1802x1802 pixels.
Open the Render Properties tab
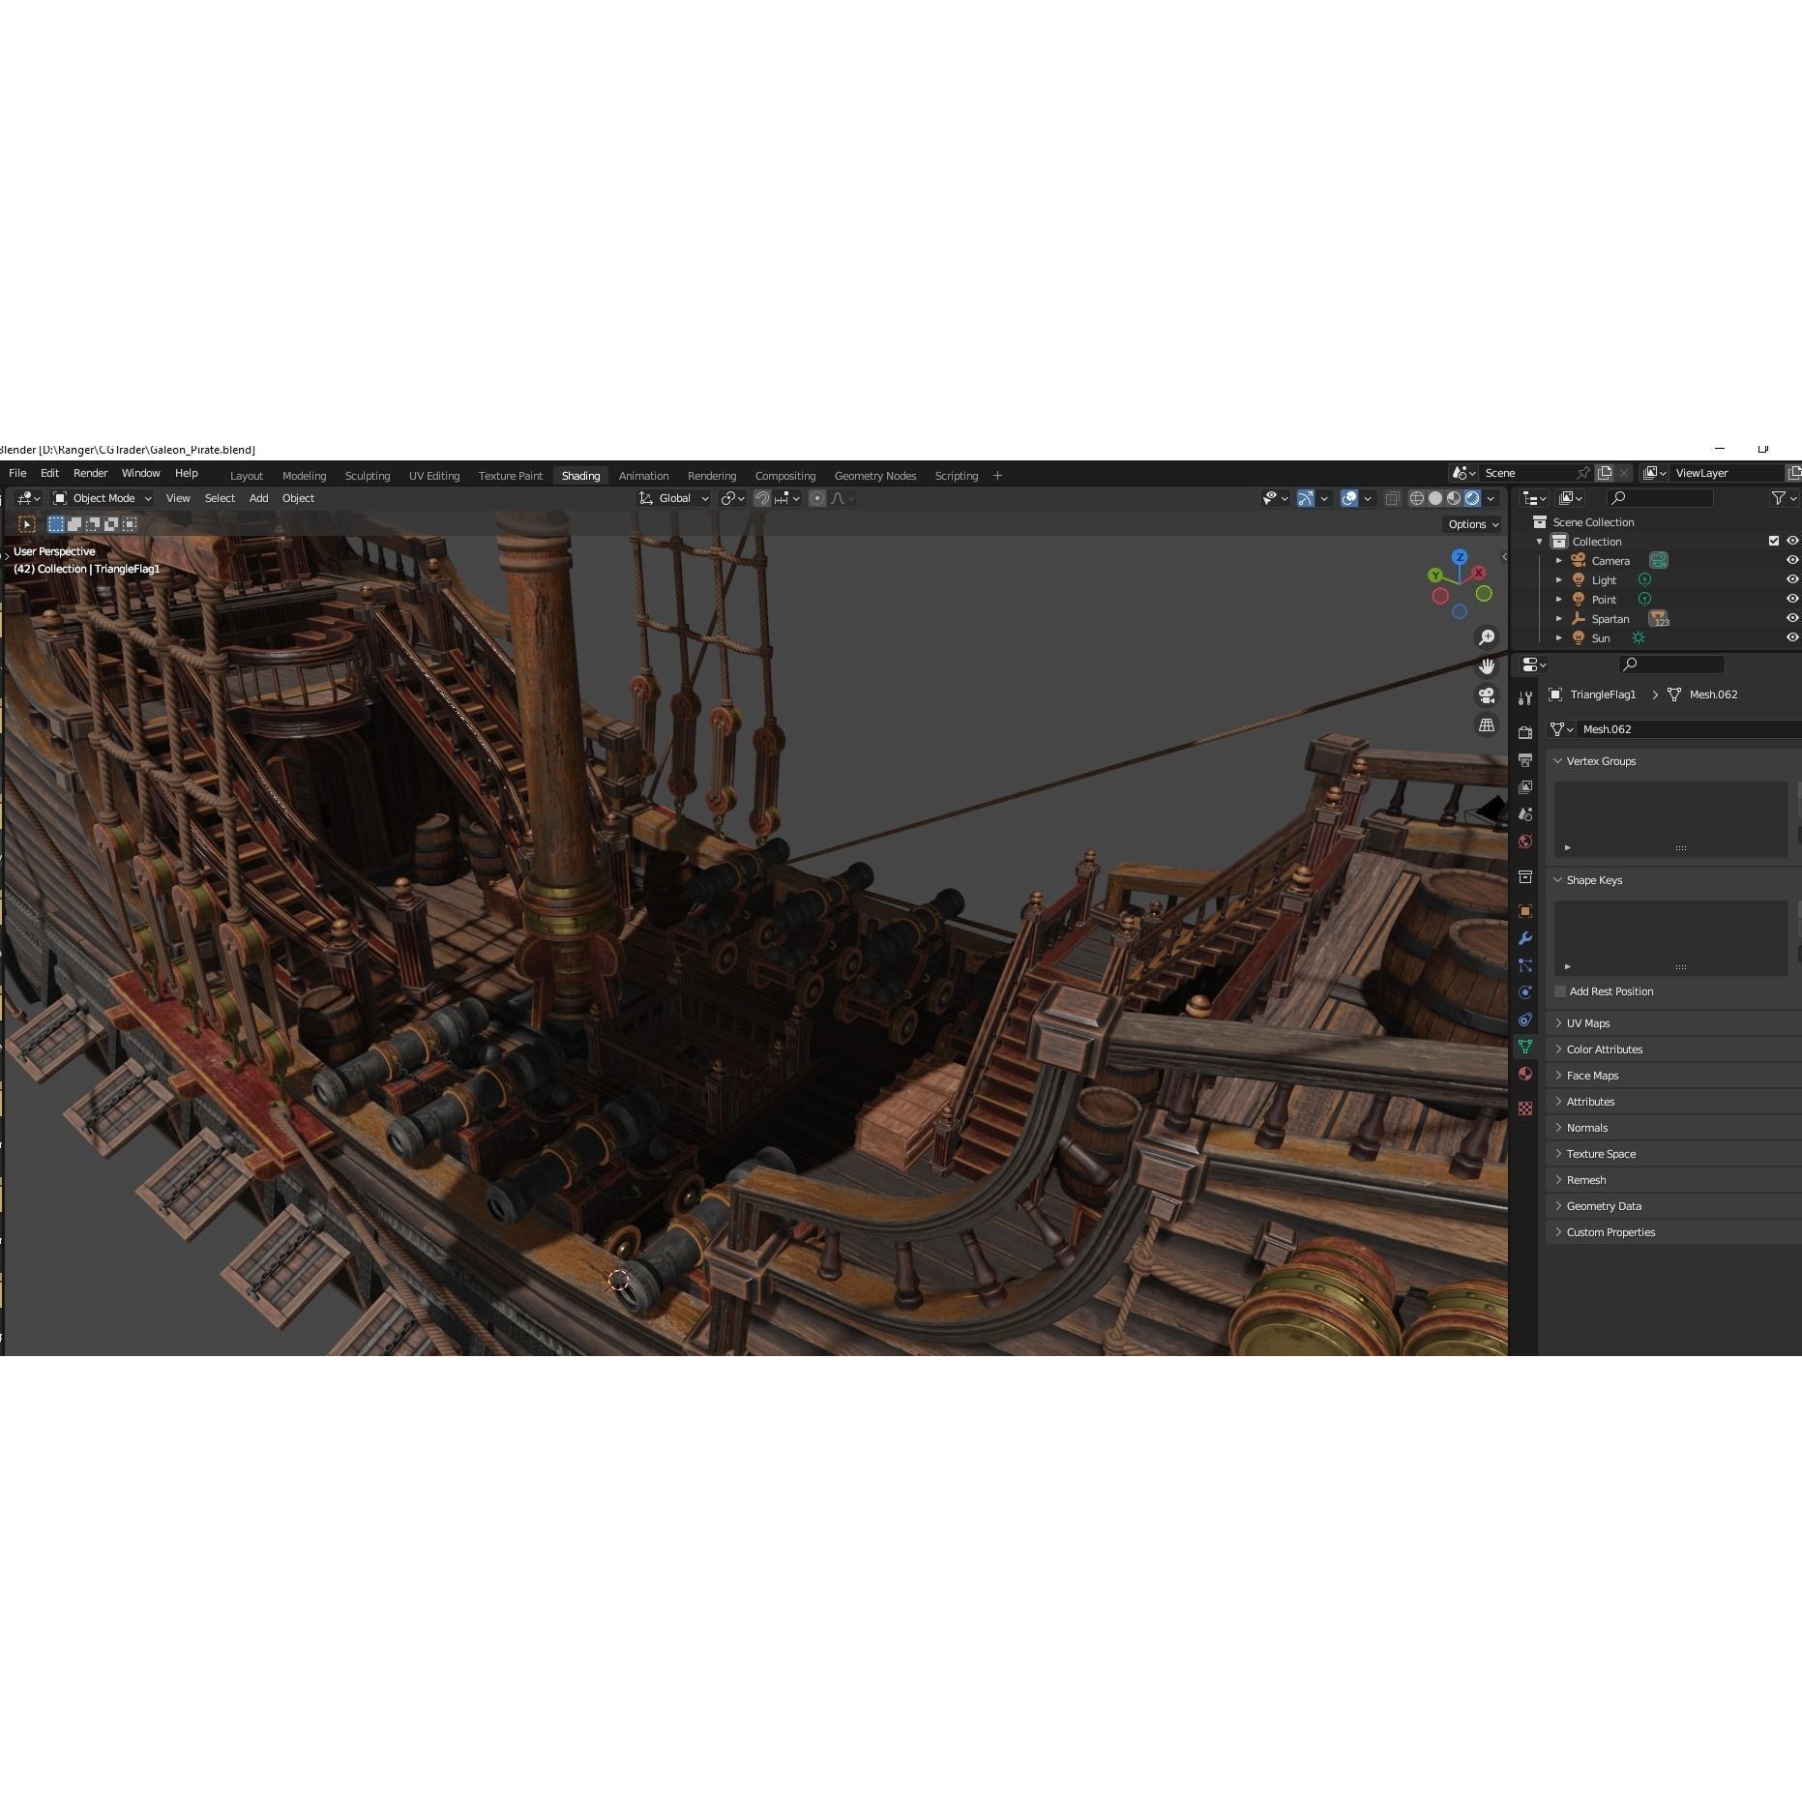pyautogui.click(x=1525, y=732)
